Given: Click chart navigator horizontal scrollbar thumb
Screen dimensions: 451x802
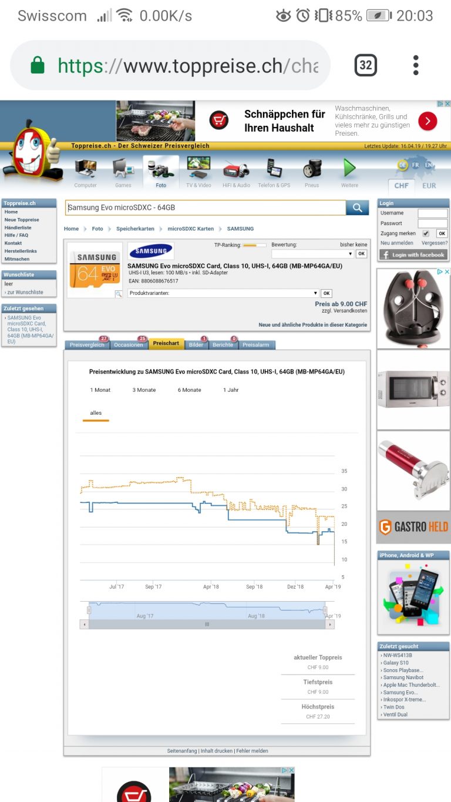Looking at the screenshot, I should 207,625.
